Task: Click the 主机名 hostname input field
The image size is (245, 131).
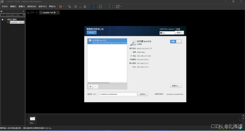Action: click(x=118, y=94)
